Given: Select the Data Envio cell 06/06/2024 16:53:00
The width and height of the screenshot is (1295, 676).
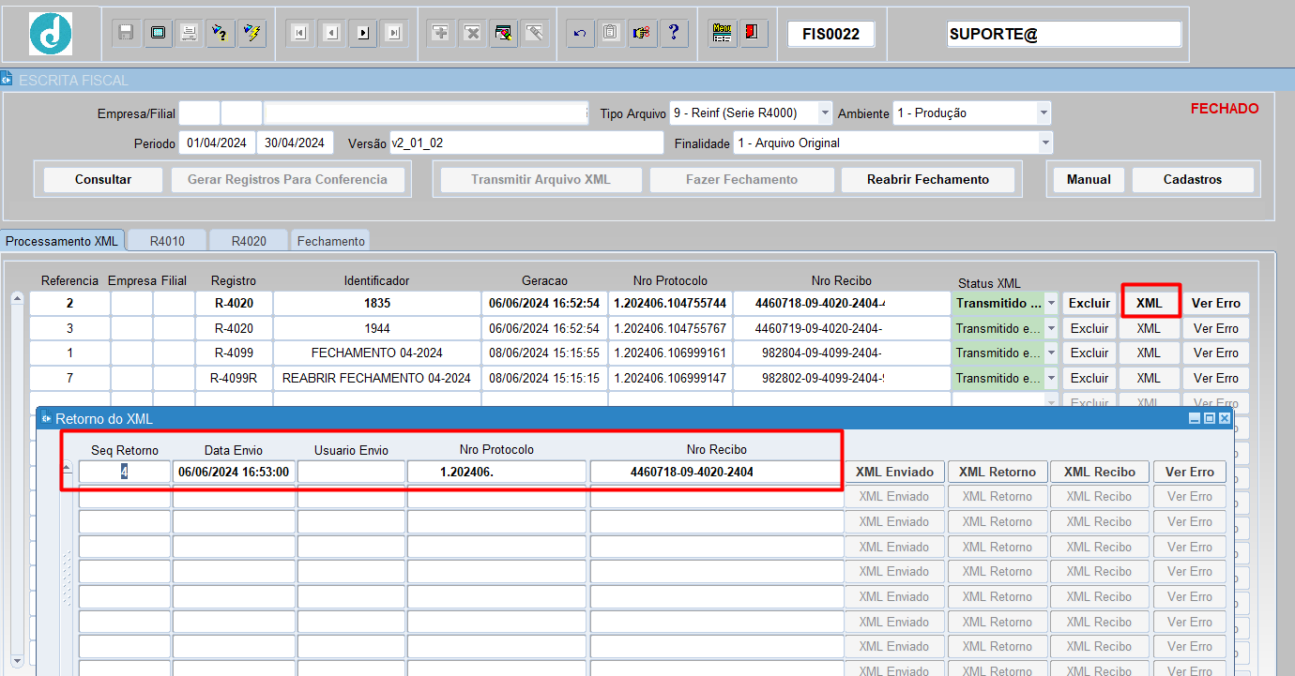Looking at the screenshot, I should [234, 473].
